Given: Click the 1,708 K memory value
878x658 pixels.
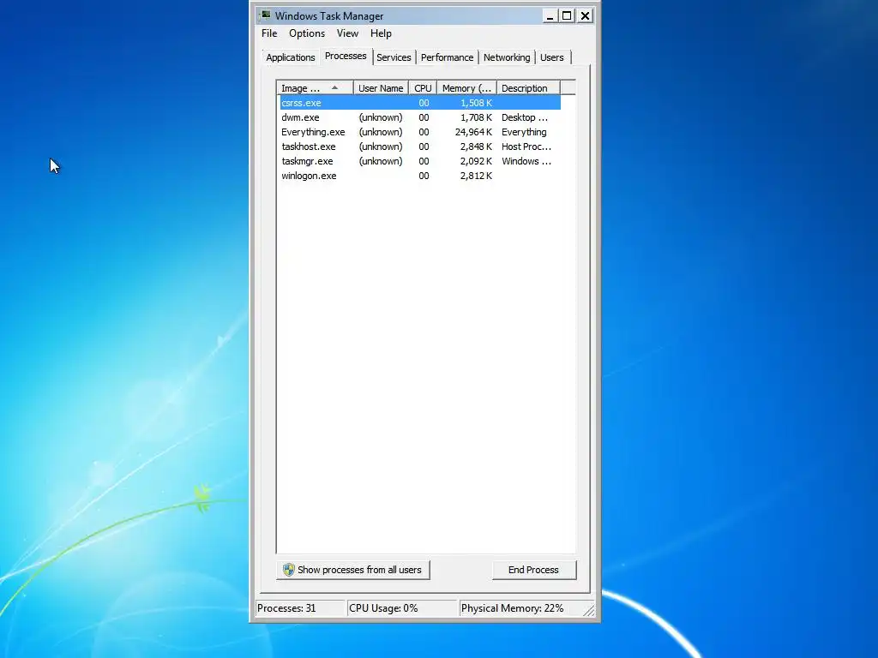Looking at the screenshot, I should click(x=476, y=117).
